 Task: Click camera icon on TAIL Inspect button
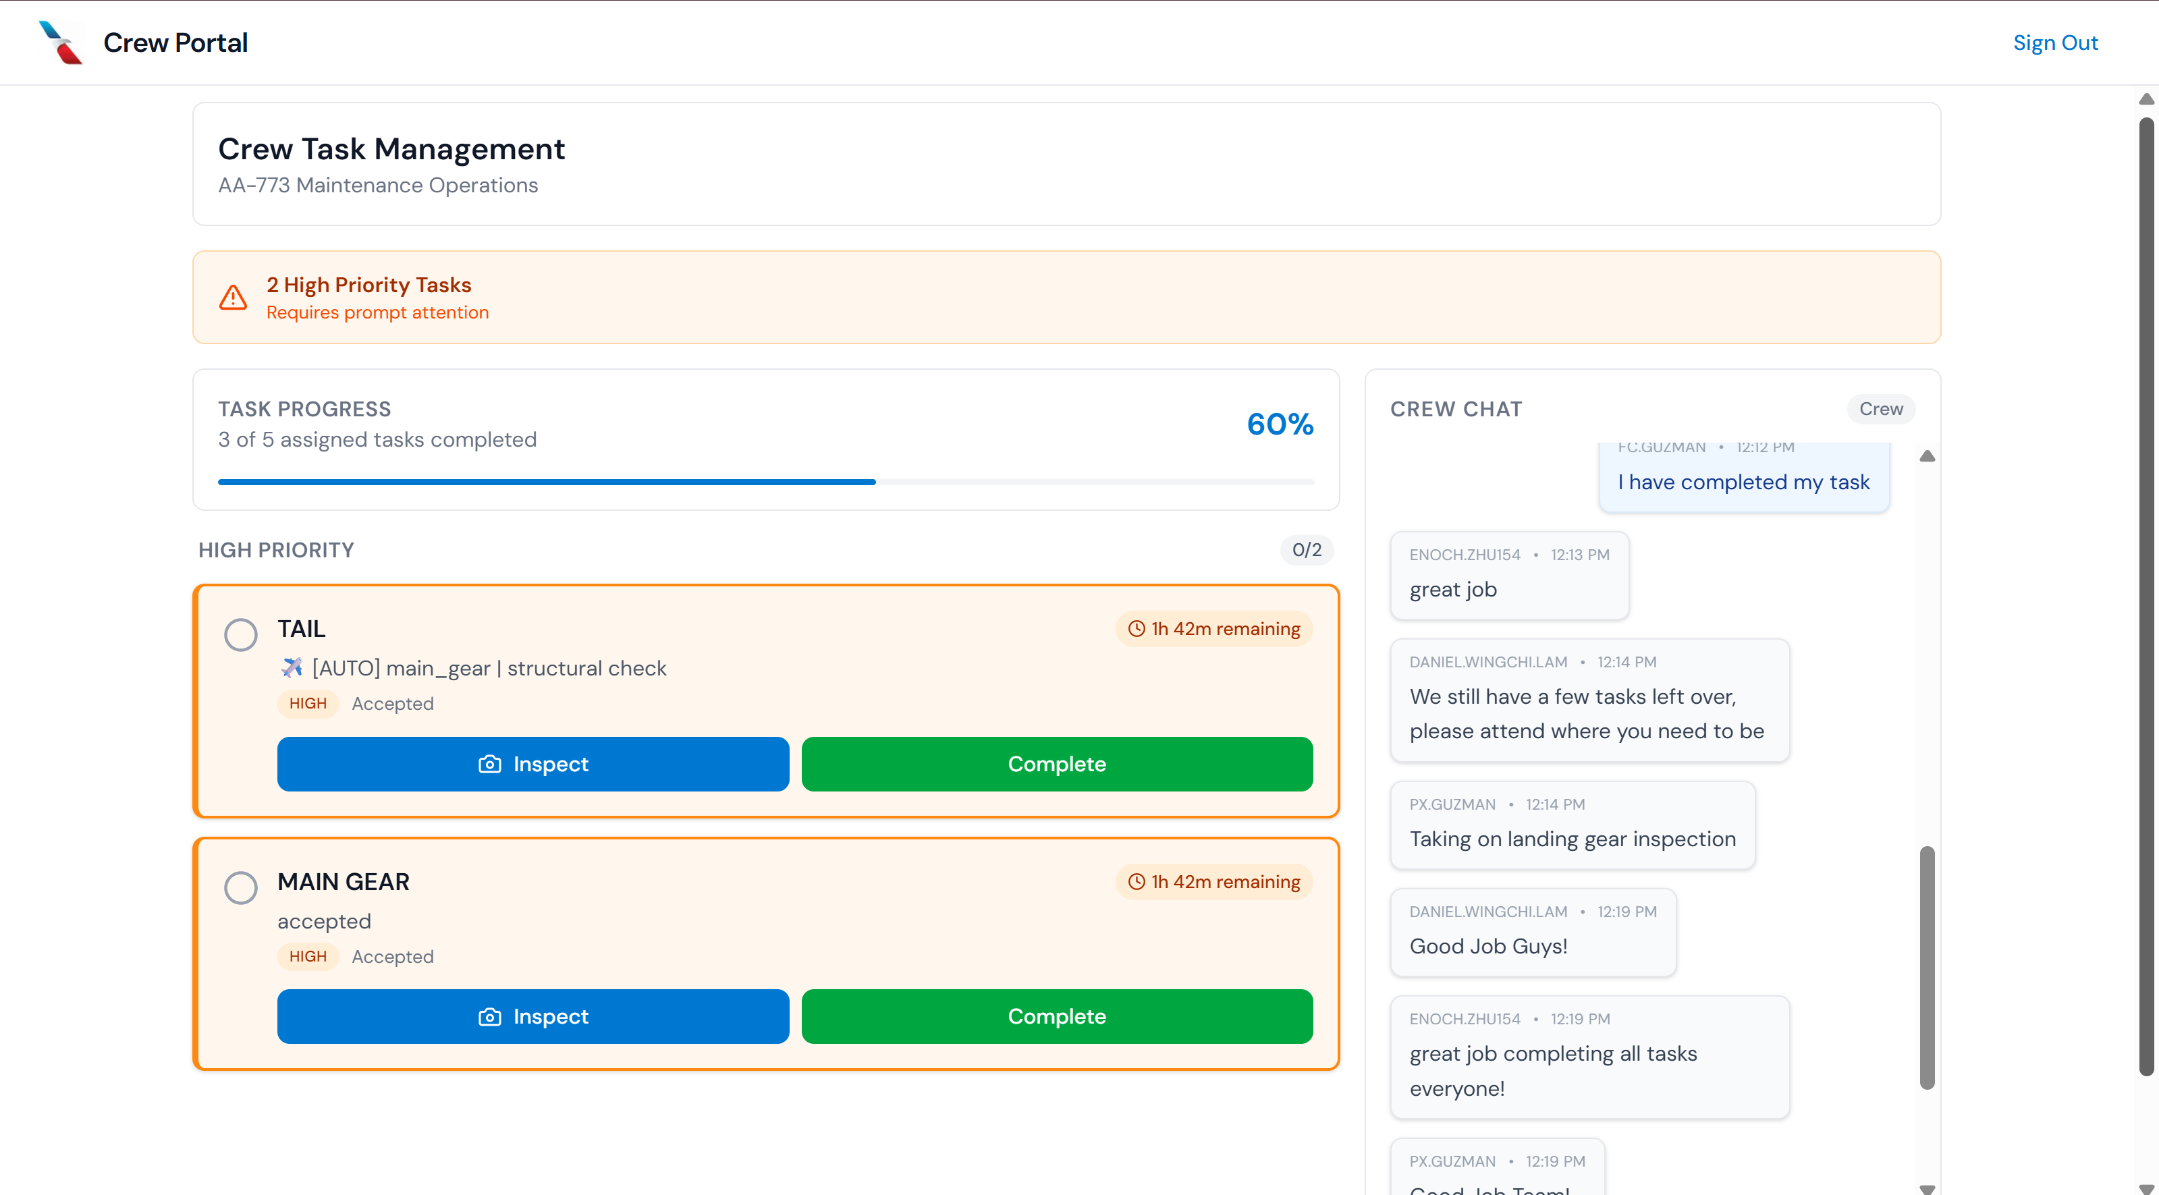489,765
